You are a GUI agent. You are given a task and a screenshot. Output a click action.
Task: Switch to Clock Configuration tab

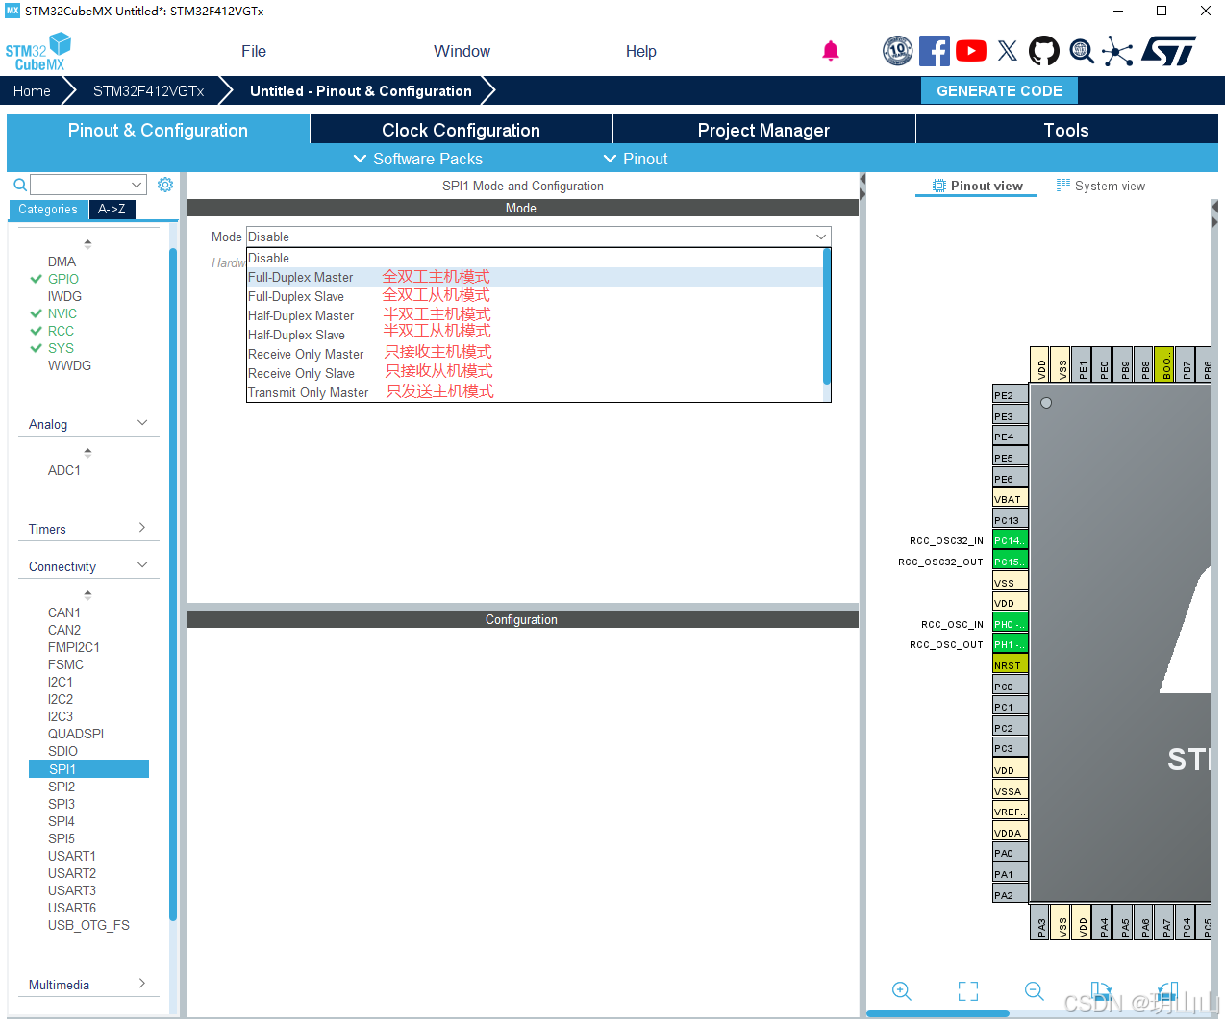pos(462,130)
